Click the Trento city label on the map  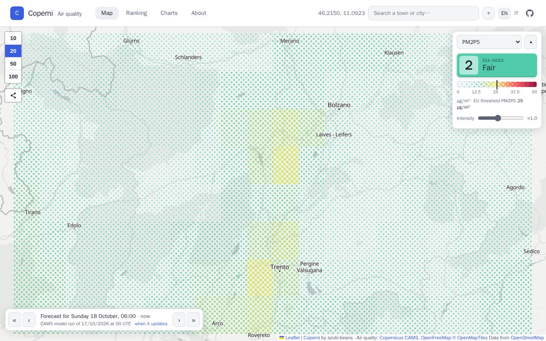pos(279,267)
